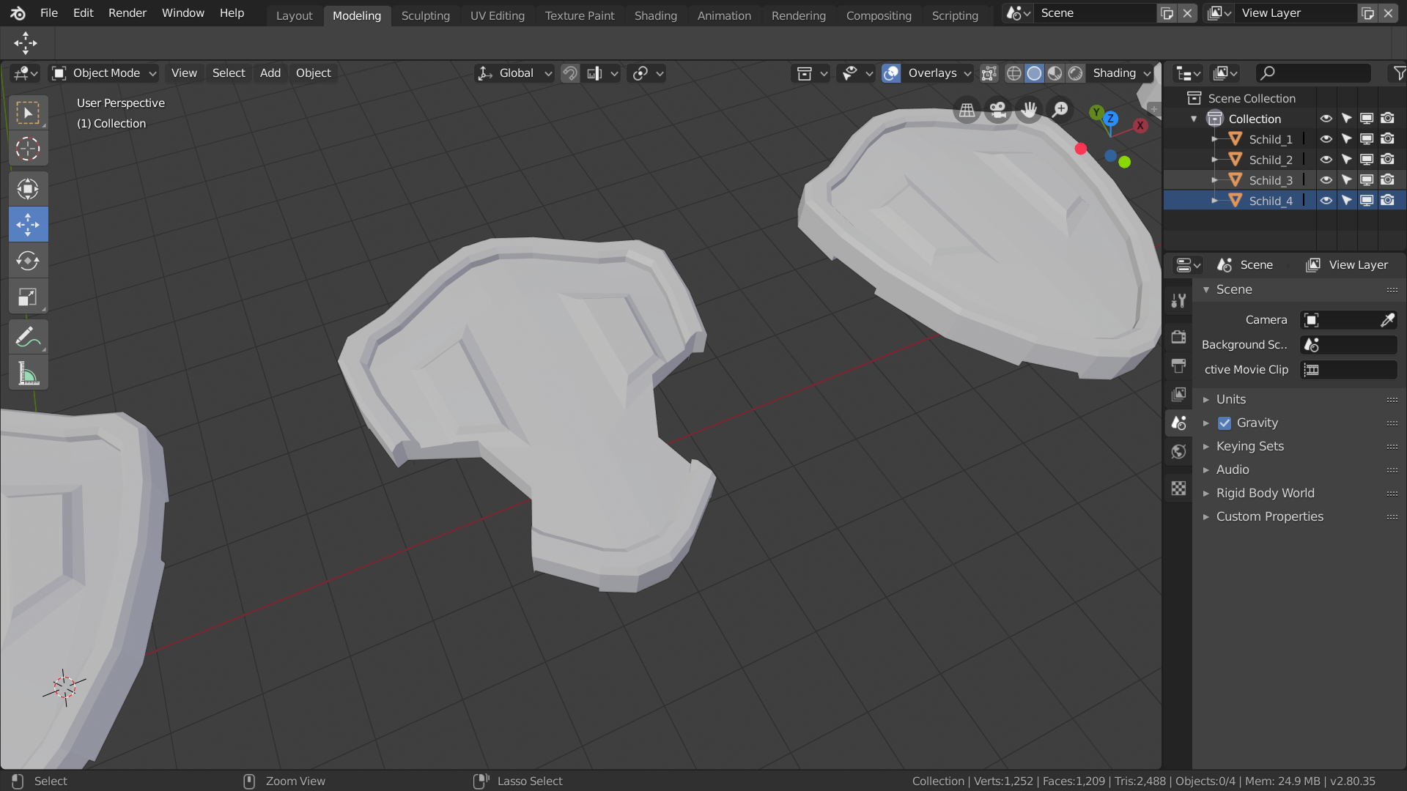Screen dimensions: 1407x791
Task: Open viewport Object menu
Action: click(x=314, y=73)
